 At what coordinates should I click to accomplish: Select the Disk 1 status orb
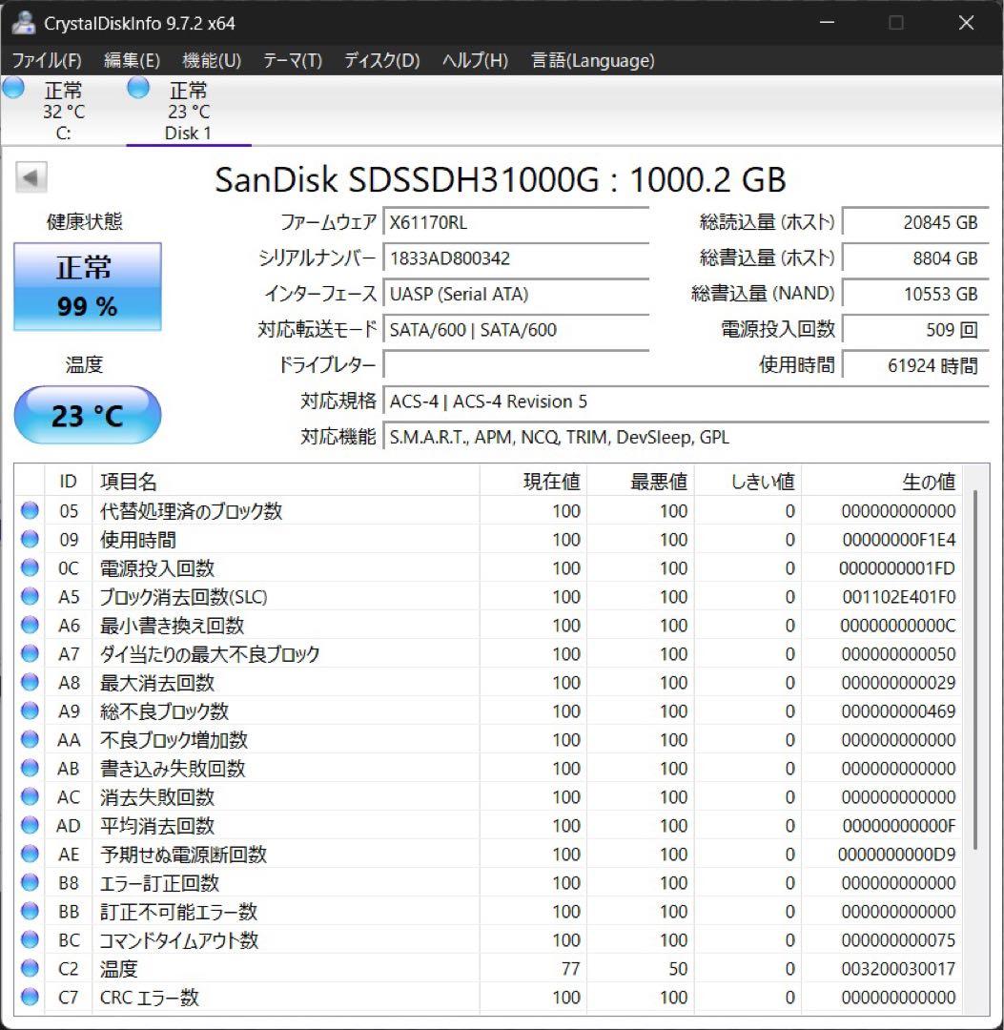[x=138, y=88]
